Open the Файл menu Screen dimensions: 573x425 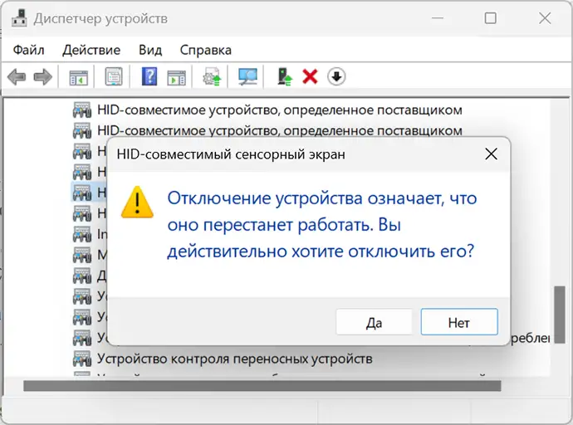[29, 50]
